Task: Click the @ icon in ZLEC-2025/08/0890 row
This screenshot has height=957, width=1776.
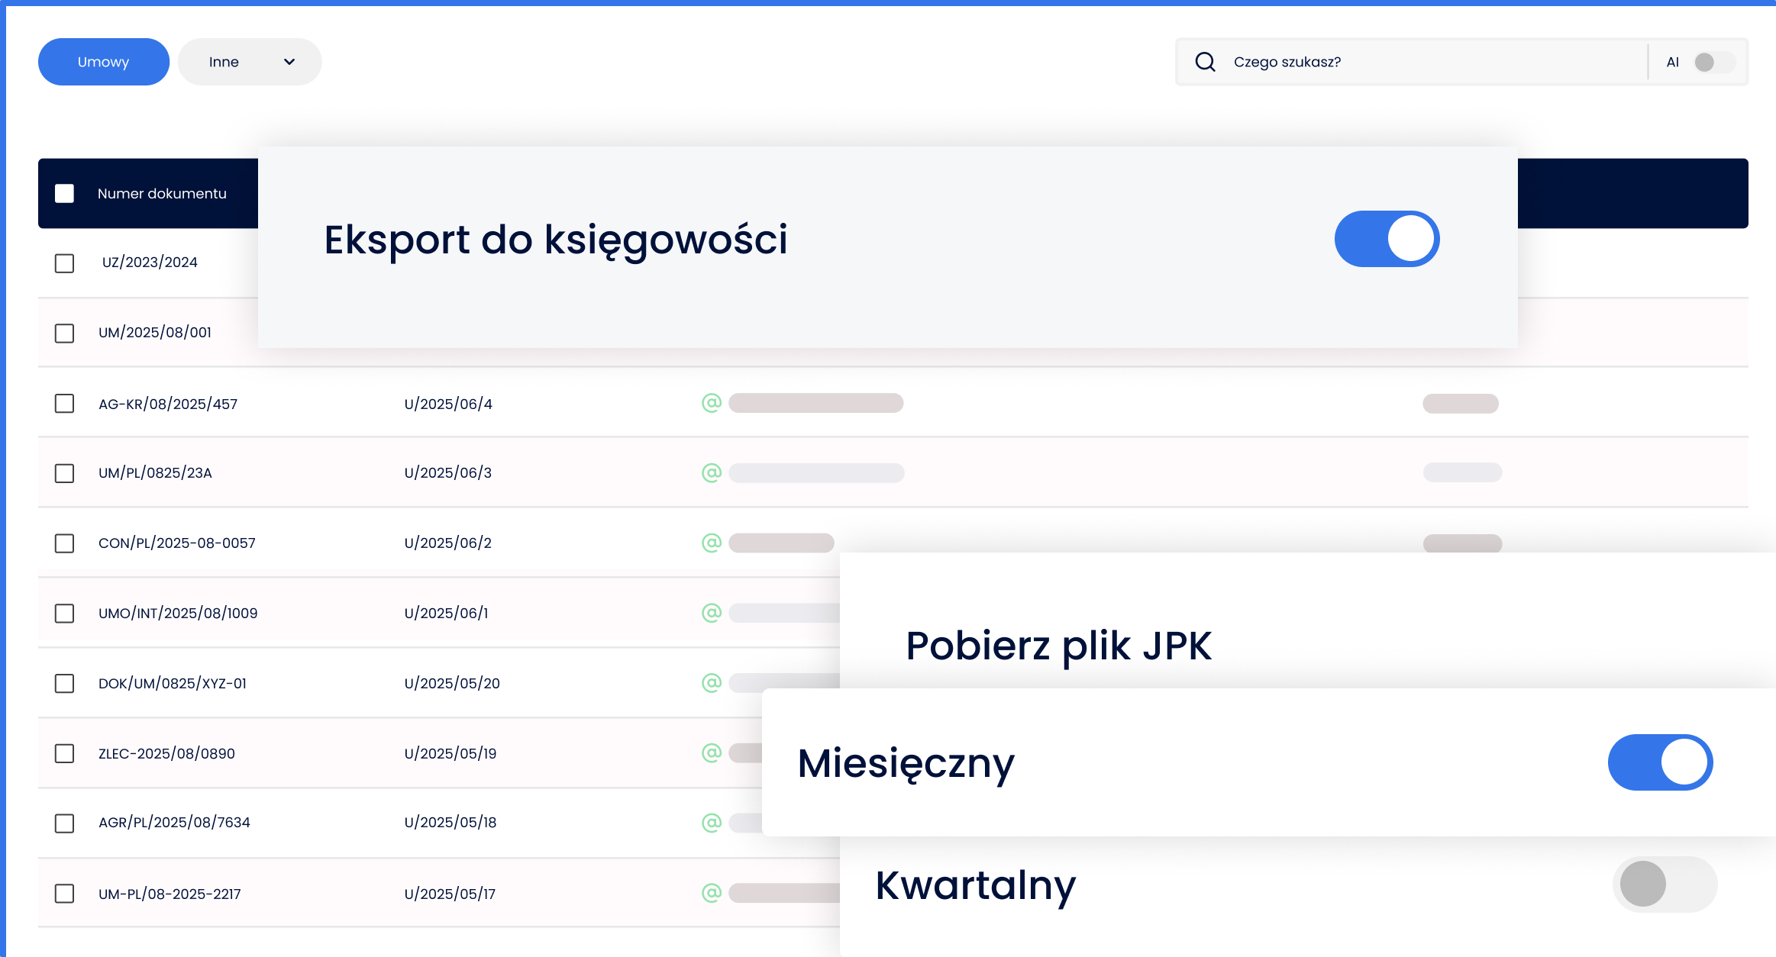Action: pos(712,753)
